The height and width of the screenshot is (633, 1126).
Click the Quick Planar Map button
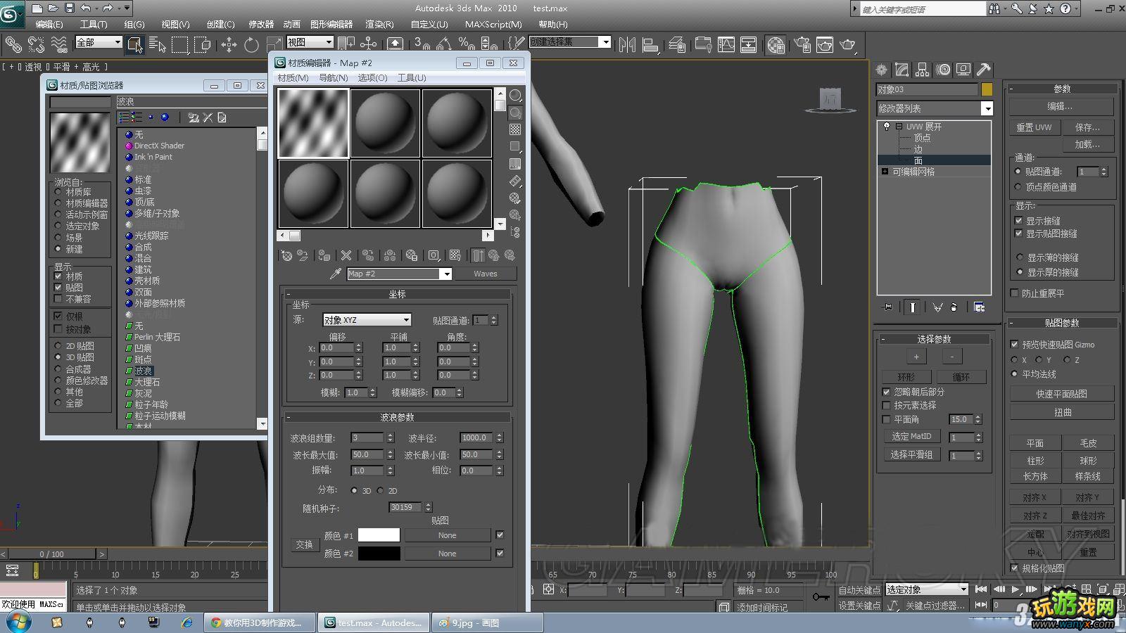point(1061,394)
